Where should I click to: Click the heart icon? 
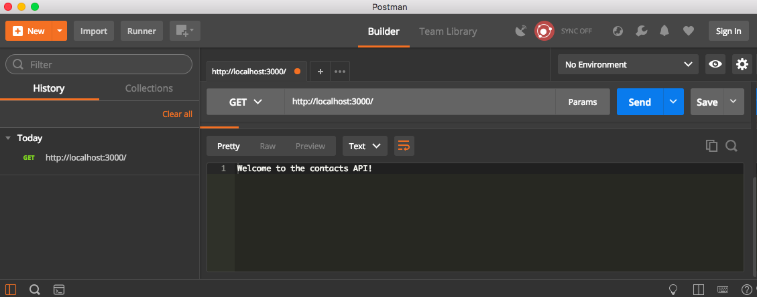(x=689, y=31)
